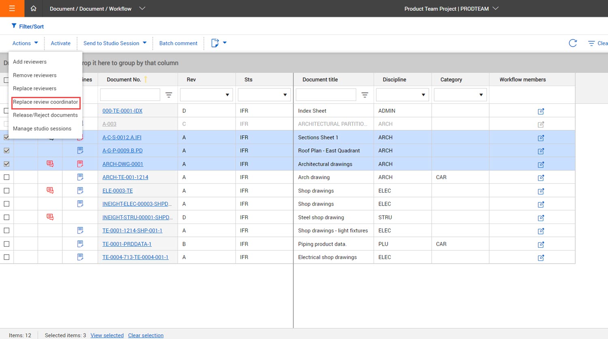This screenshot has height=339, width=608.
Task: Open the Document No. column filter icon
Action: (x=169, y=95)
